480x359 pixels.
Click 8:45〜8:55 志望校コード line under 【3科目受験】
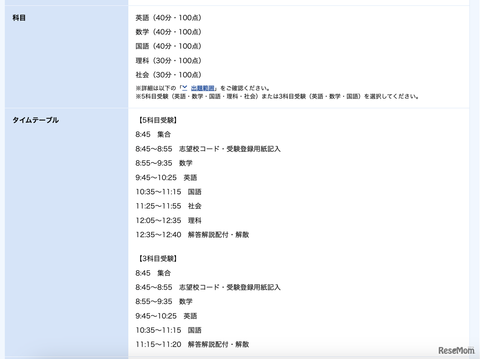pyautogui.click(x=208, y=287)
